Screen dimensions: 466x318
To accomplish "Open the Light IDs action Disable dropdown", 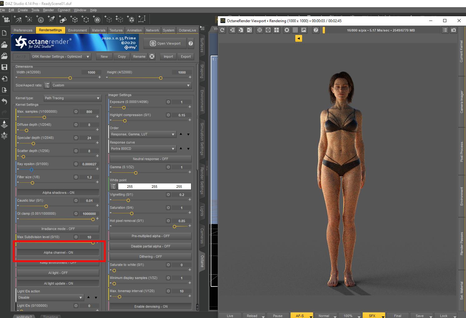I will click(50, 297).
